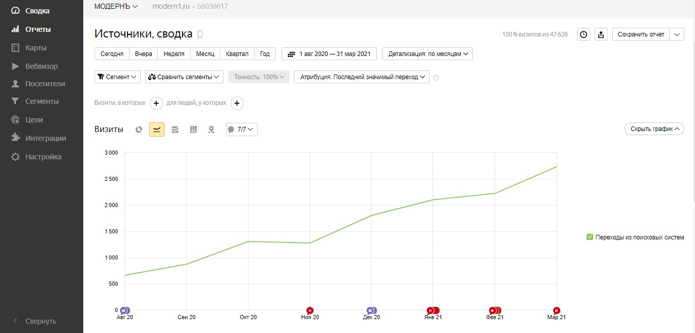The image size is (695, 333).
Task: Open report history clock icon
Action: pyautogui.click(x=583, y=34)
